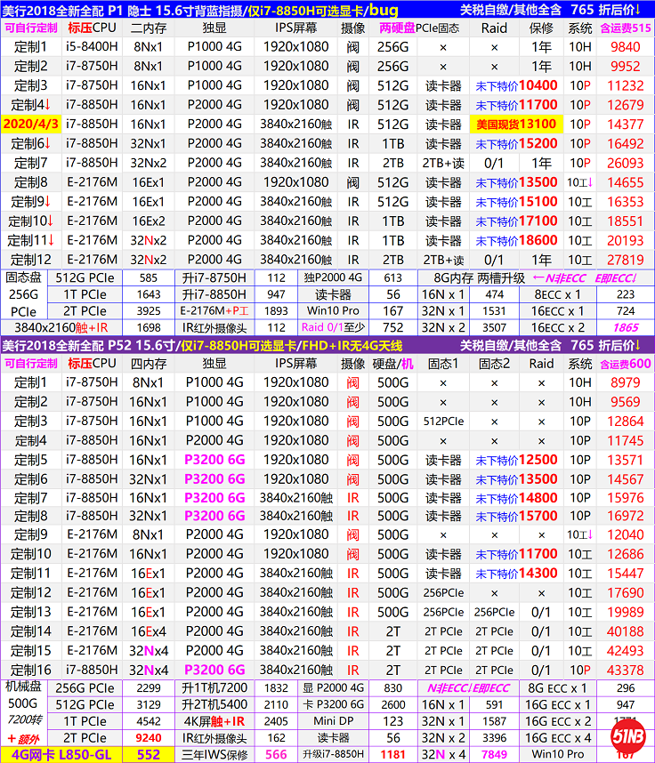Select the 43378 price cell
This screenshot has width=655, height=763.
(624, 670)
